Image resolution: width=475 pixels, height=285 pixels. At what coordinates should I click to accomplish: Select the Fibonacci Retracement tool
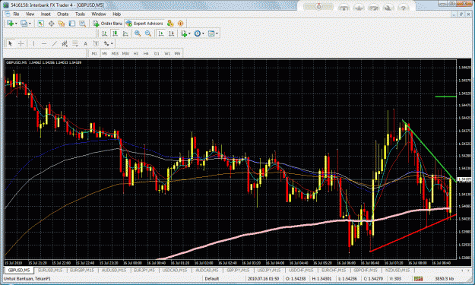[74, 44]
